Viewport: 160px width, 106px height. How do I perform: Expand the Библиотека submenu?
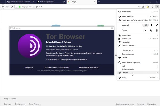(x=138, y=35)
